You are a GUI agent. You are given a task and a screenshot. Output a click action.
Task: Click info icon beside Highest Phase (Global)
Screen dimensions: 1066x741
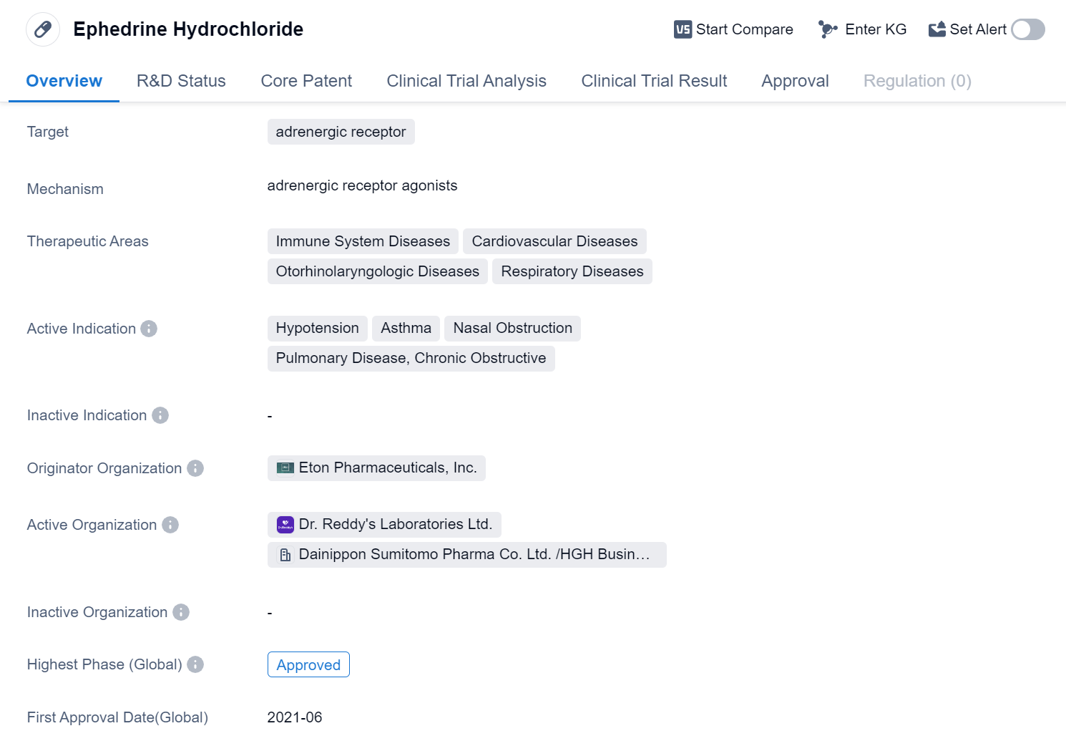point(195,664)
